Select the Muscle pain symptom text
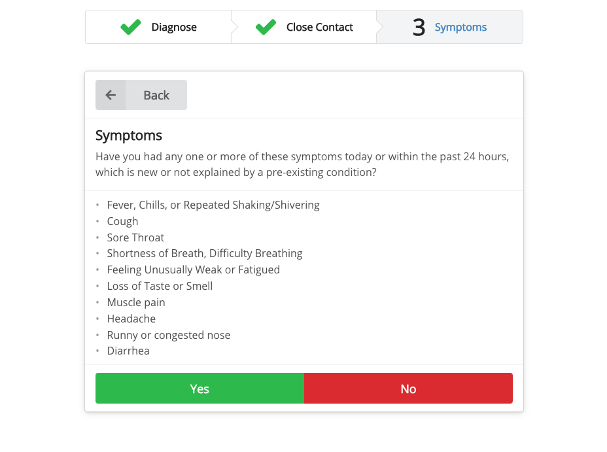The width and height of the screenshot is (607, 452). (136, 302)
